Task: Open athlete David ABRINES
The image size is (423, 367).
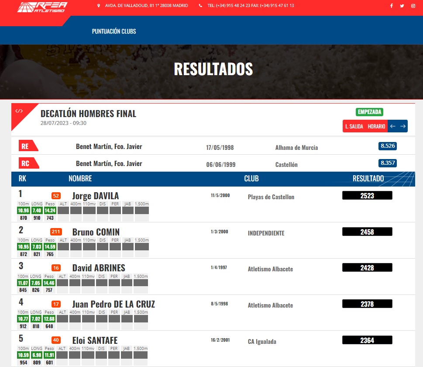Action: pyautogui.click(x=99, y=268)
